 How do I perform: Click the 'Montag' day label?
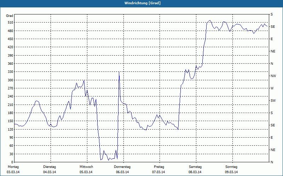click(13, 167)
